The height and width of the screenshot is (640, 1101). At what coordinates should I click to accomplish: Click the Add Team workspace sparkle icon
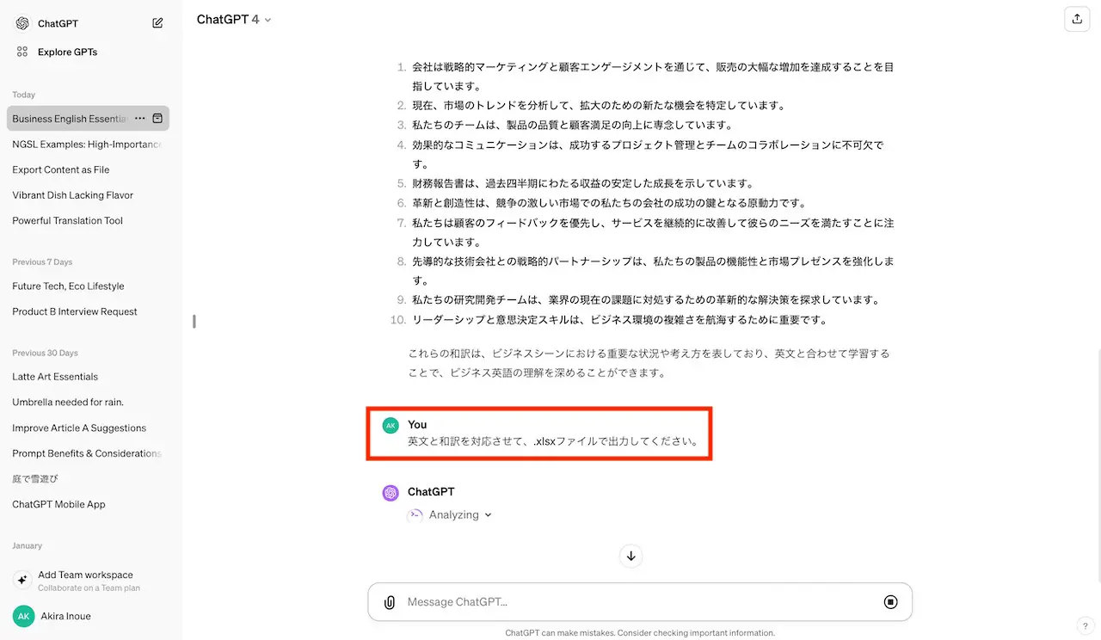[22, 581]
